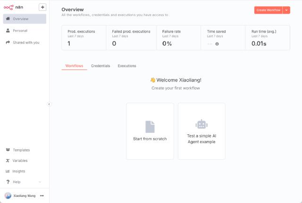Open the three-dot user options menu
The height and width of the screenshot is (203, 302).
point(42,195)
